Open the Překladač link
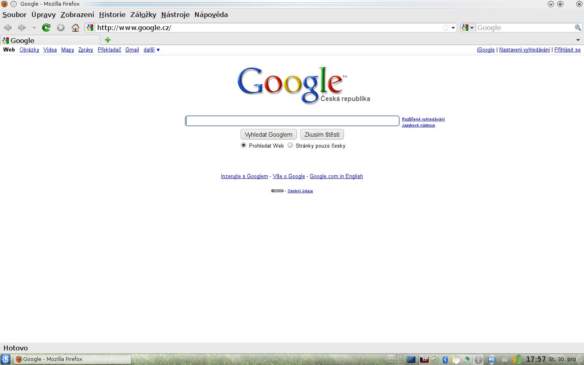Screen dimensions: 584x365 click(x=109, y=50)
